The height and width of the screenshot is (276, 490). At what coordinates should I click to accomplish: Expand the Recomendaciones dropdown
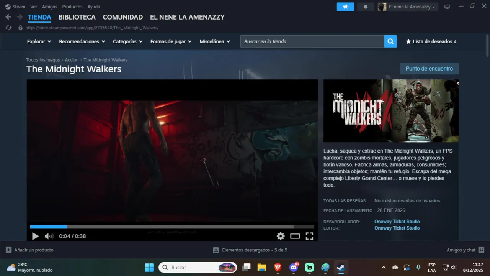[x=82, y=41]
